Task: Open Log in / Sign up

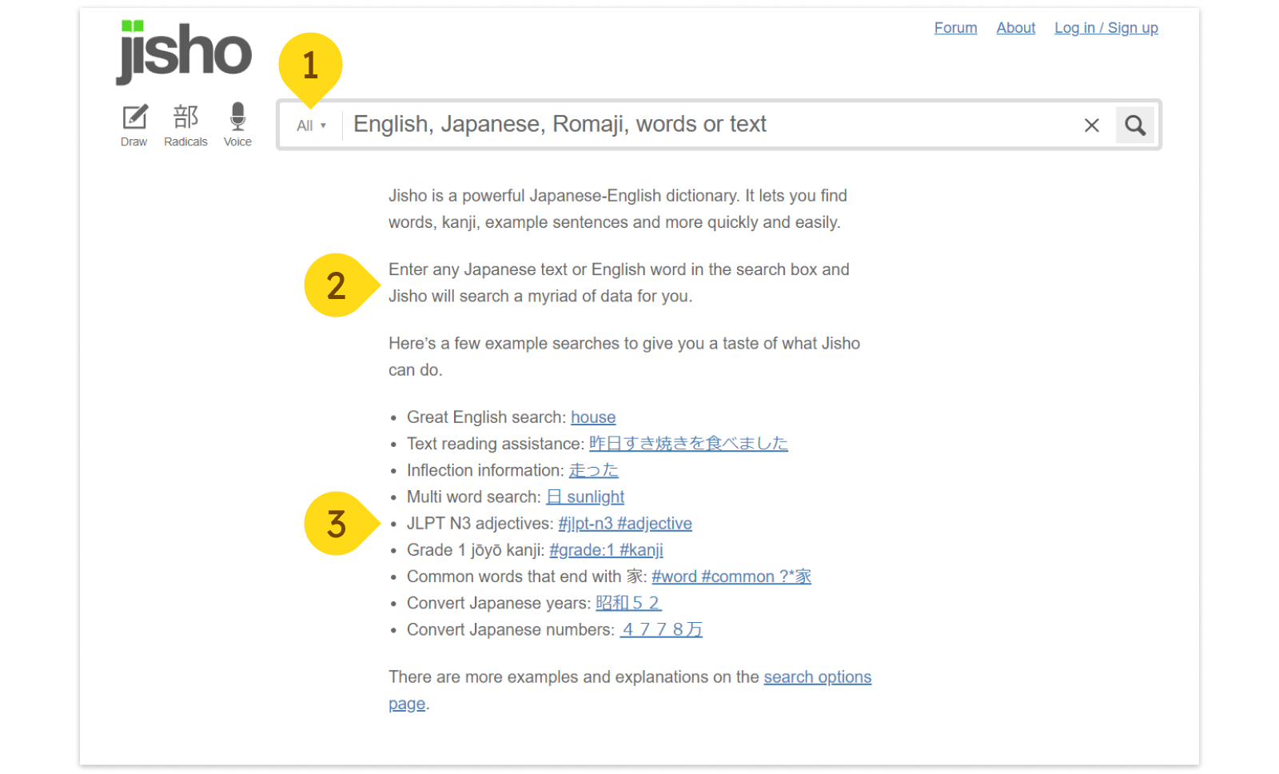Action: coord(1106,28)
